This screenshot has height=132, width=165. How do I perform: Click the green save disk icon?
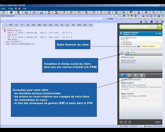146,22
